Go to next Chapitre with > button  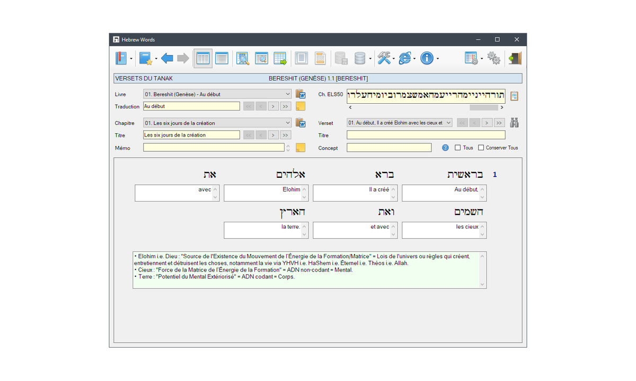pyautogui.click(x=273, y=135)
